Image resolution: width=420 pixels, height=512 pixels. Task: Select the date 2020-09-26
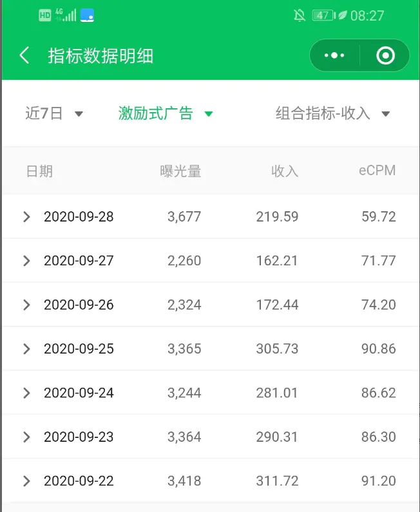tap(79, 305)
